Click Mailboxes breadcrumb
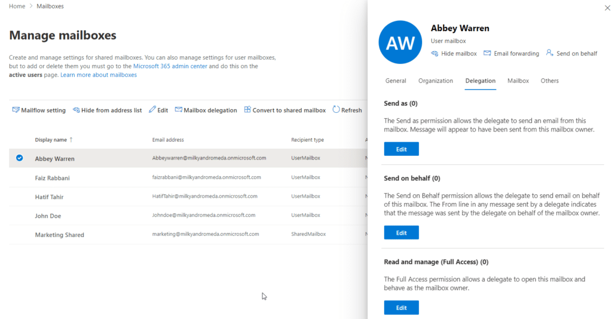Screen dimensions: 612x319 (50, 6)
